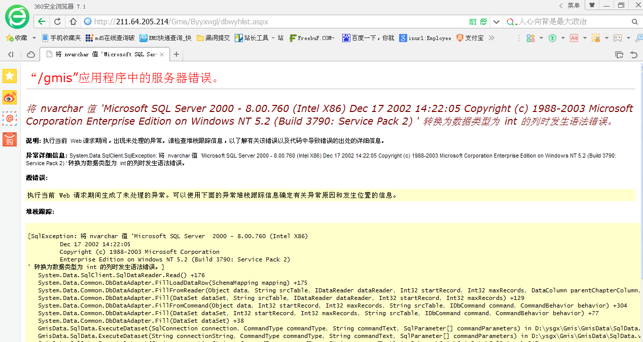The image size is (643, 342).
Task: Click the cloud sync icon in tab bar
Action: coord(30,54)
